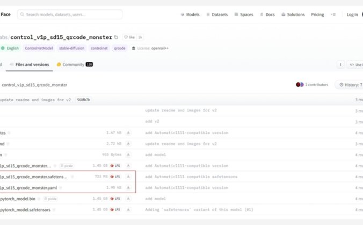
Task: Download the 2.72 kB file
Action: tap(128, 144)
